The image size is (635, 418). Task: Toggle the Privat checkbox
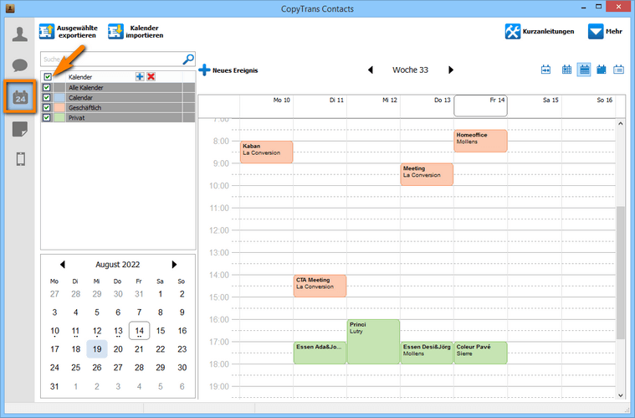click(x=47, y=118)
